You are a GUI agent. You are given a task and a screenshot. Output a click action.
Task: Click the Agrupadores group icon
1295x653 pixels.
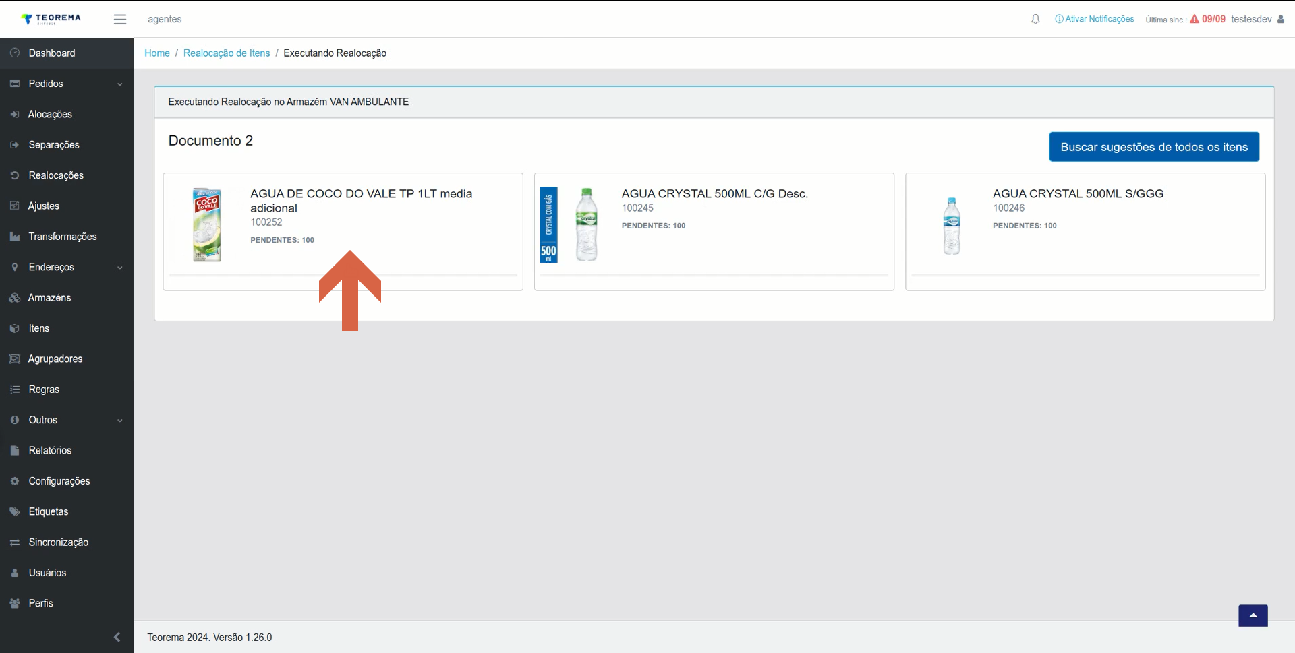(x=15, y=359)
